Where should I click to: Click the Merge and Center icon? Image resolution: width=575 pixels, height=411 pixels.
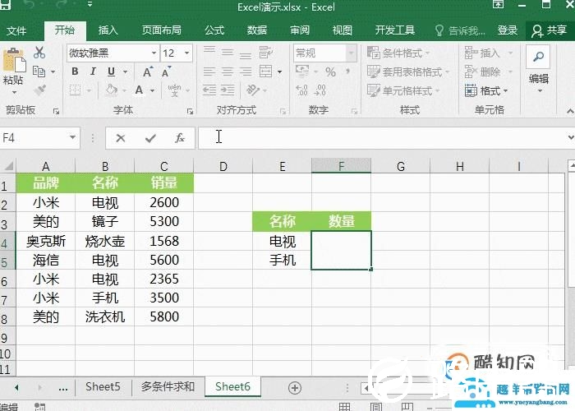tap(266, 72)
